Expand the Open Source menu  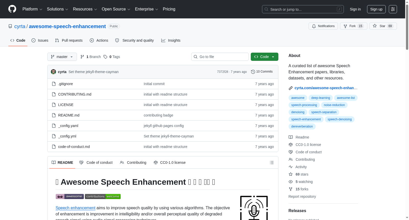[116, 9]
